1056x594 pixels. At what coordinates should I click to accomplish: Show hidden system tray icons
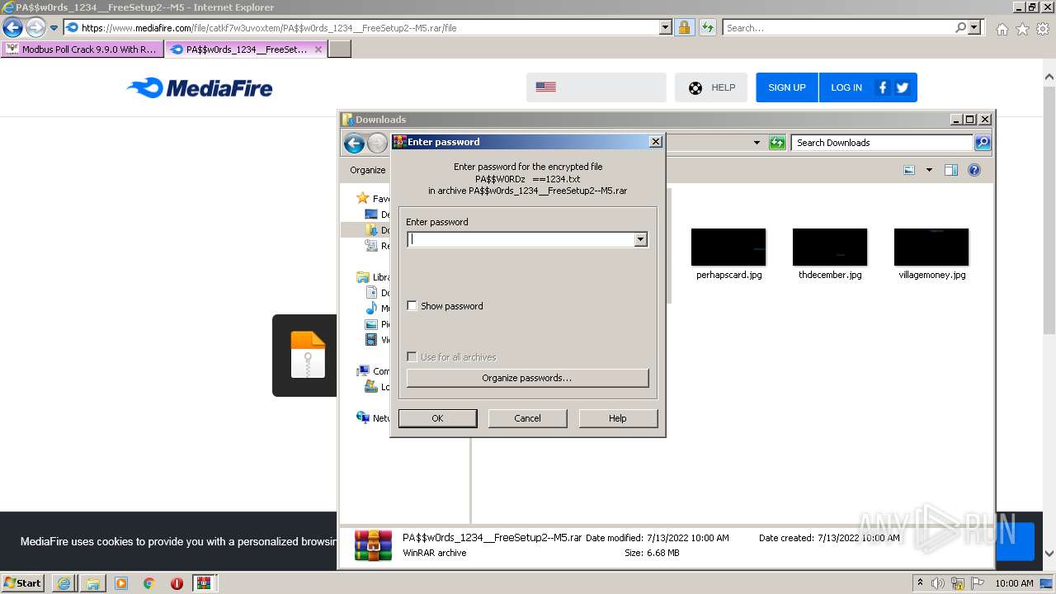[x=921, y=583]
